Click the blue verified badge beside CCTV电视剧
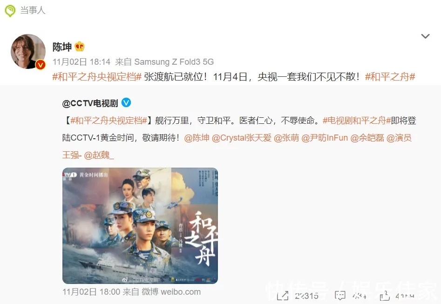 pos(126,102)
